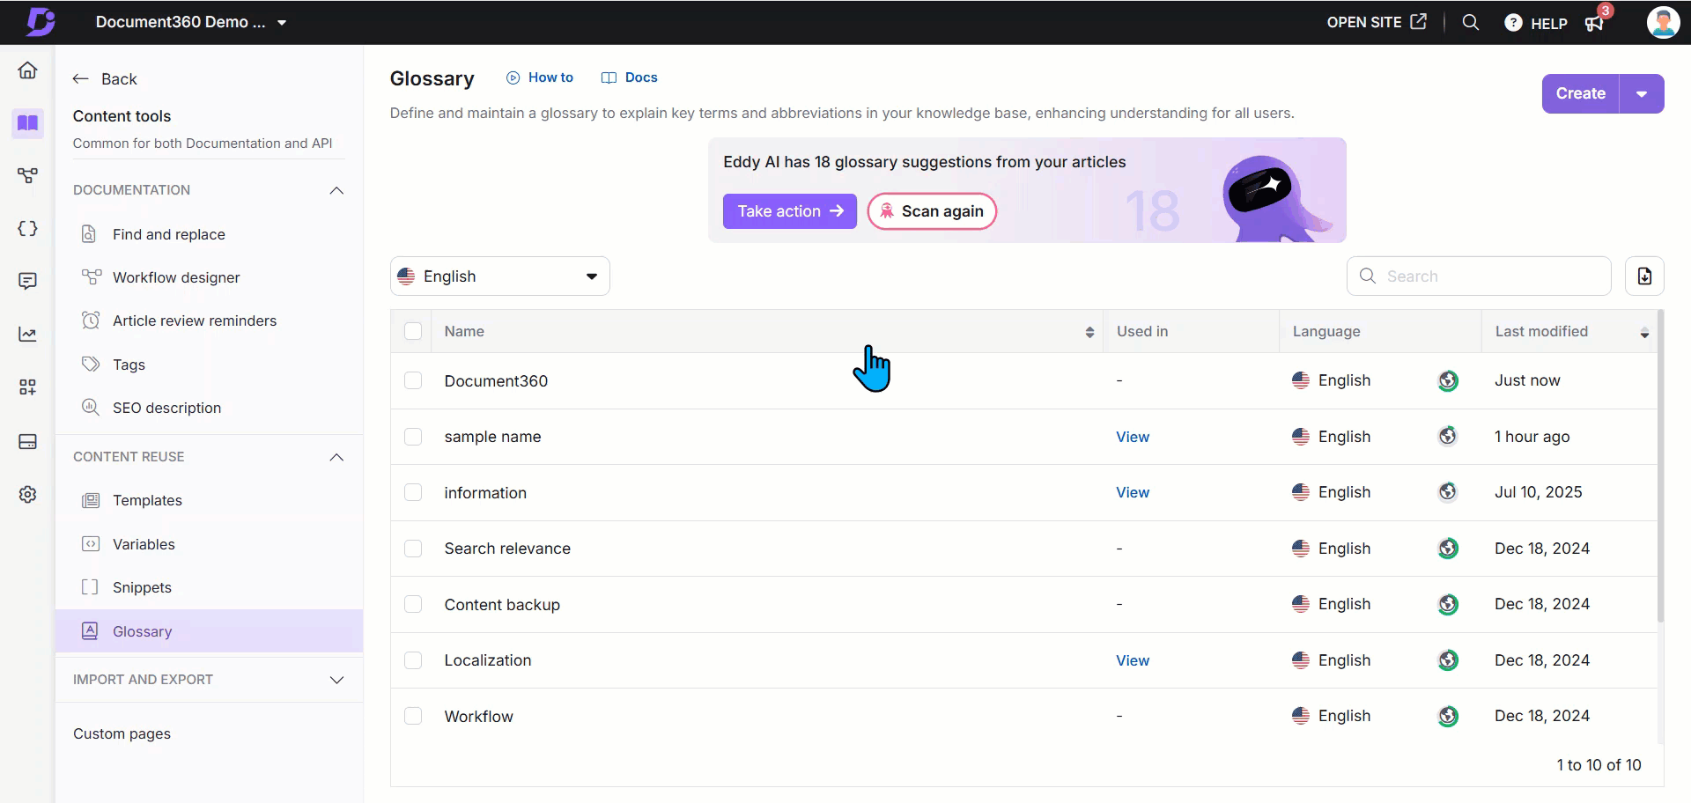Check the Localization row checkbox
Screen dimensions: 1691x803
pos(413,660)
